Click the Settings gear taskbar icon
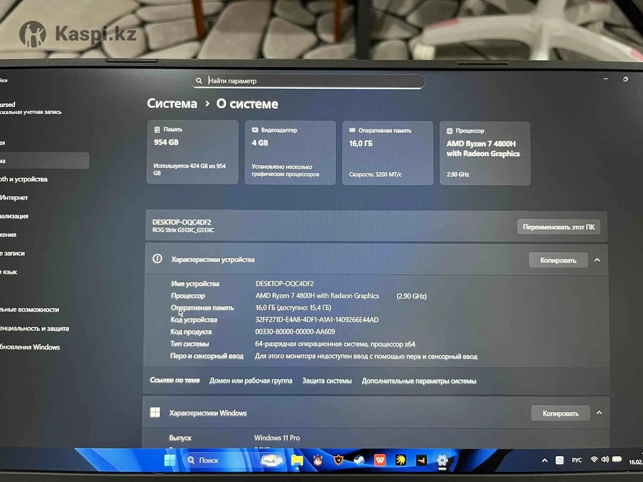This screenshot has height=482, width=643. pyautogui.click(x=442, y=461)
